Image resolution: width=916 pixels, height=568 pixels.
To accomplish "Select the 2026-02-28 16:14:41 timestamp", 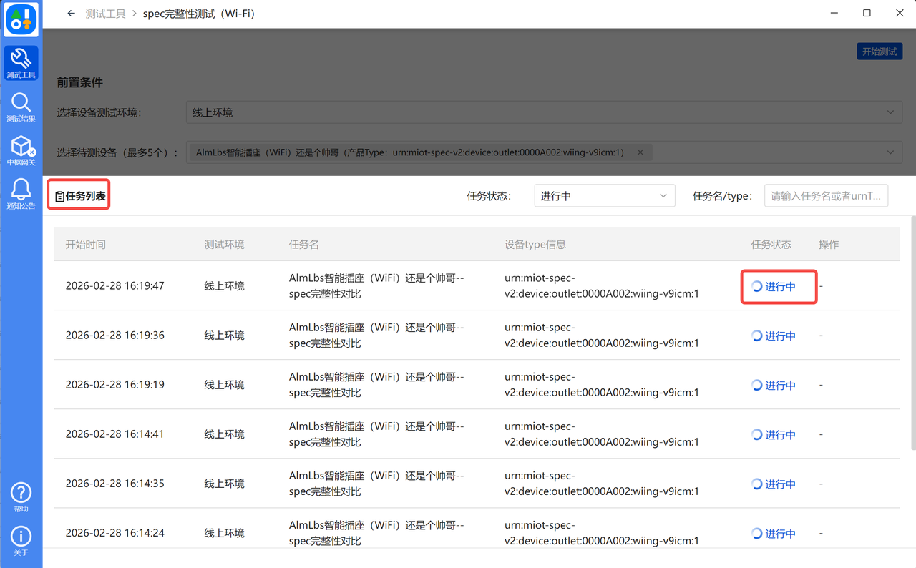I will tap(114, 434).
